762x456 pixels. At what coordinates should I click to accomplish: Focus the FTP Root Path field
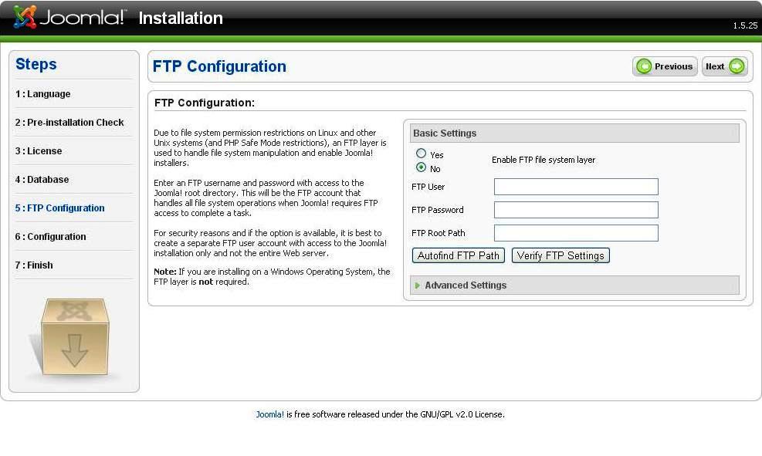[576, 233]
